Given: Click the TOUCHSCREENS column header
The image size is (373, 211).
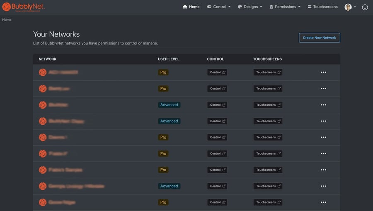Looking at the screenshot, I should [x=267, y=59].
